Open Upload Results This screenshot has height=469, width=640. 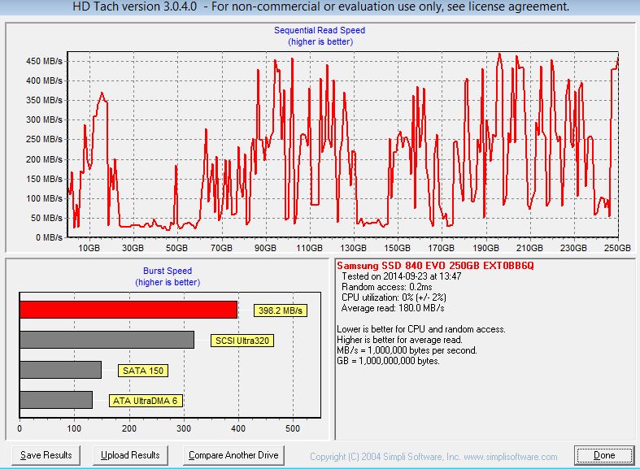pos(130,455)
